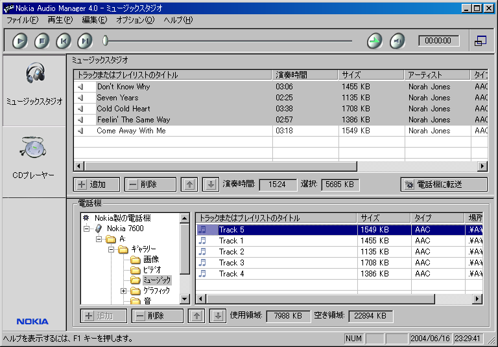This screenshot has height=347, width=498.
Task: Switch to compact window mode icon
Action: point(480,41)
